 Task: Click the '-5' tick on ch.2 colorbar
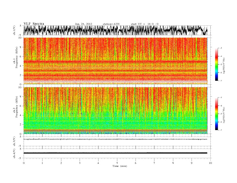(221, 114)
